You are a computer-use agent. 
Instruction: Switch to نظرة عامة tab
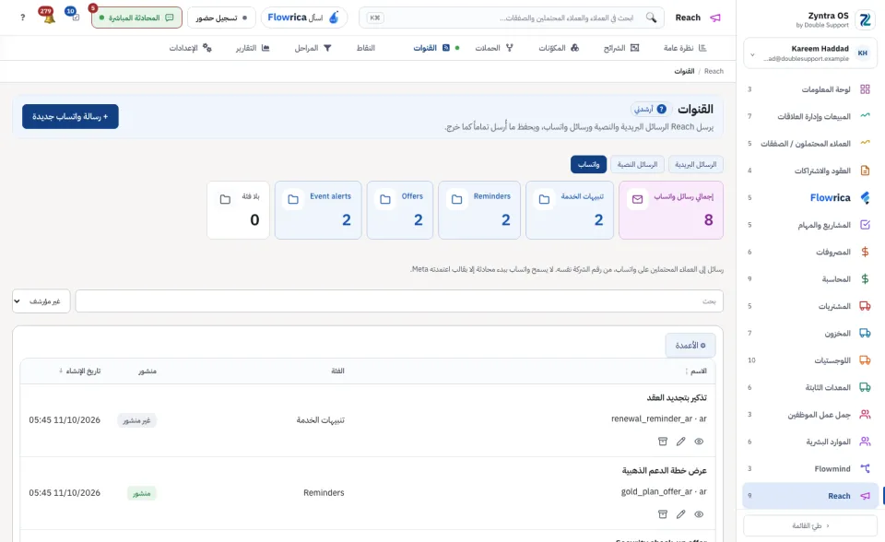[685, 48]
